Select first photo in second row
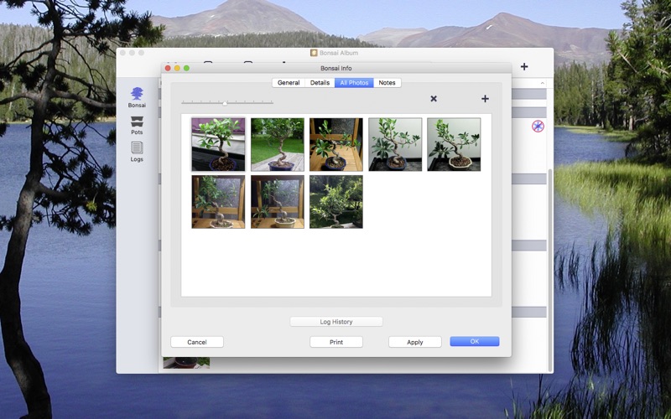This screenshot has height=419, width=671. pos(218,202)
